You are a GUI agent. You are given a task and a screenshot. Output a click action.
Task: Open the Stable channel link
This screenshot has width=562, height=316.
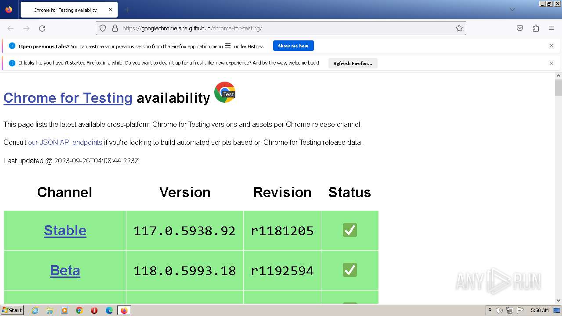(x=65, y=230)
